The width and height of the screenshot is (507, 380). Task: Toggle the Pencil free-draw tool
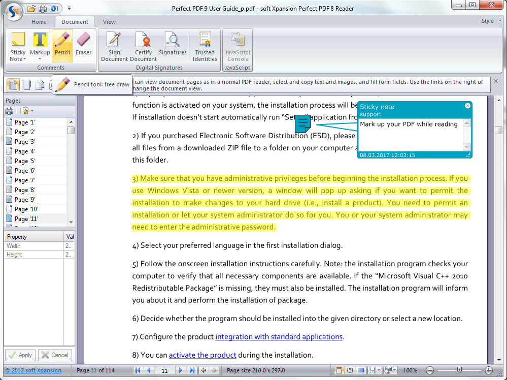62,46
